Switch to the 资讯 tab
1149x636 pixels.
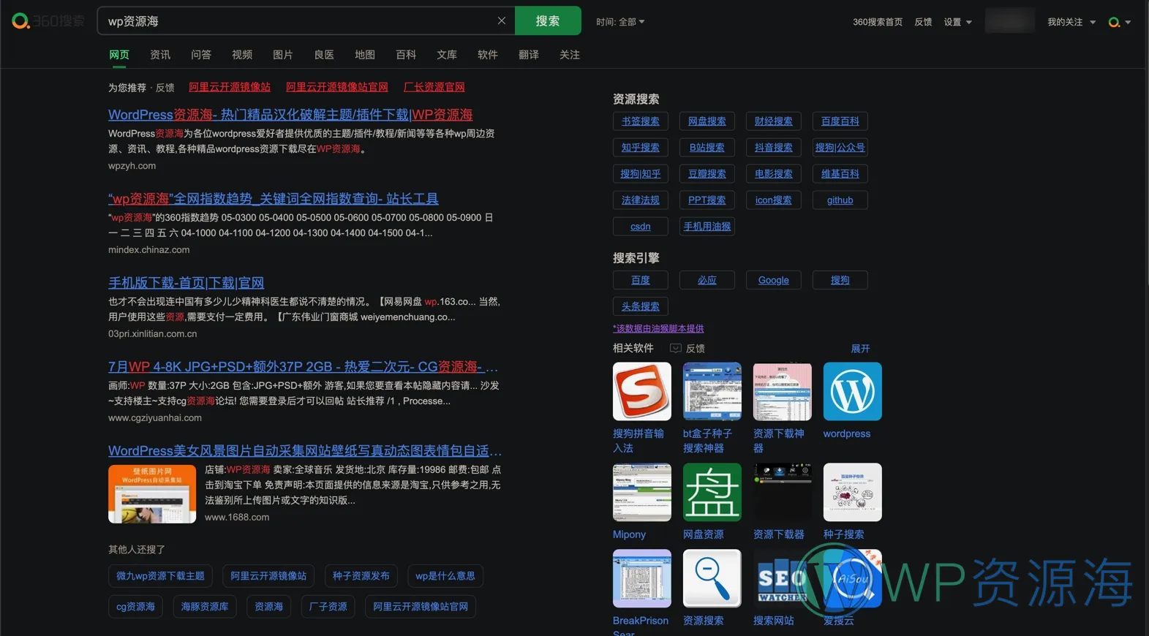[160, 55]
